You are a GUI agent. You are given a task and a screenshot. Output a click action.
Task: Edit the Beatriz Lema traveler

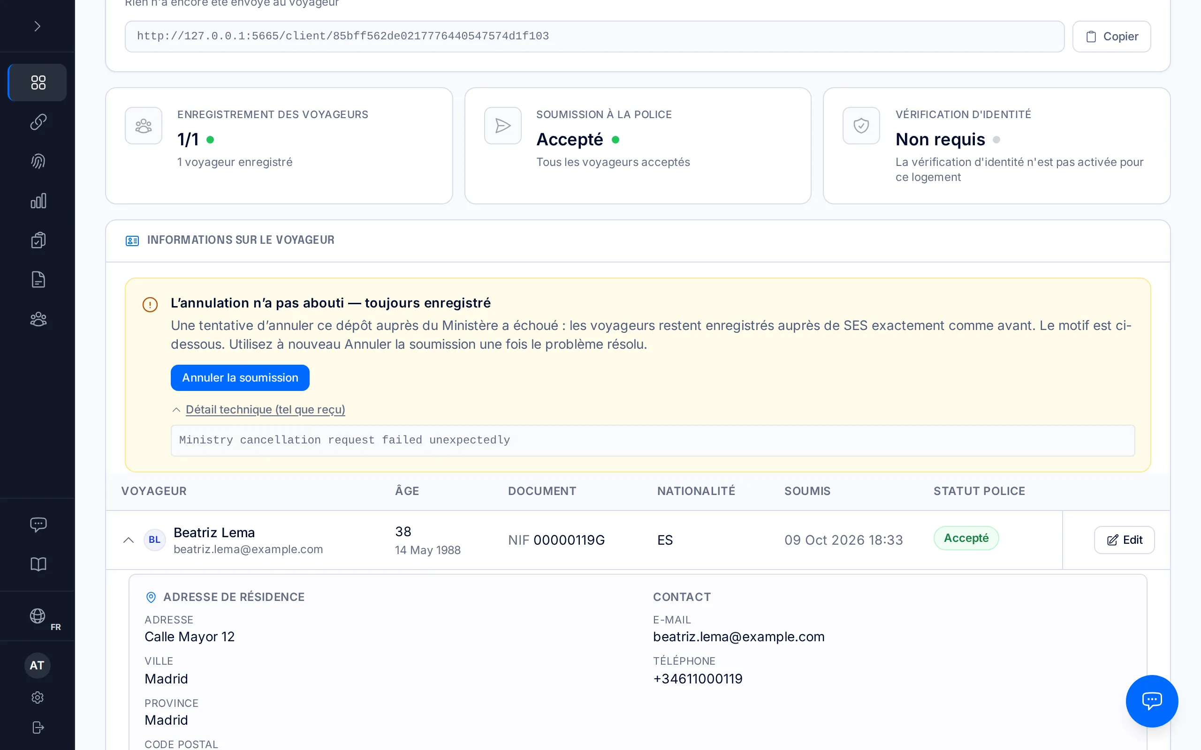tap(1124, 540)
